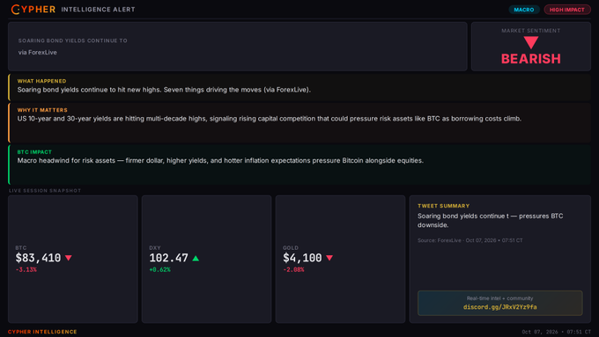Click the BTC ticker label

point(21,248)
